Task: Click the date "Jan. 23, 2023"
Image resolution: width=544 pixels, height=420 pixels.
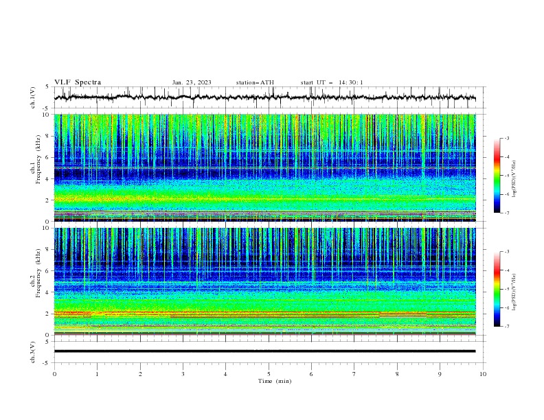Action: pos(192,82)
